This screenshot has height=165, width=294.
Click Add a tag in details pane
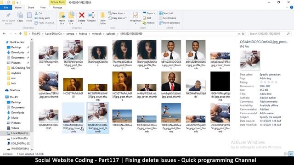coord(265,78)
